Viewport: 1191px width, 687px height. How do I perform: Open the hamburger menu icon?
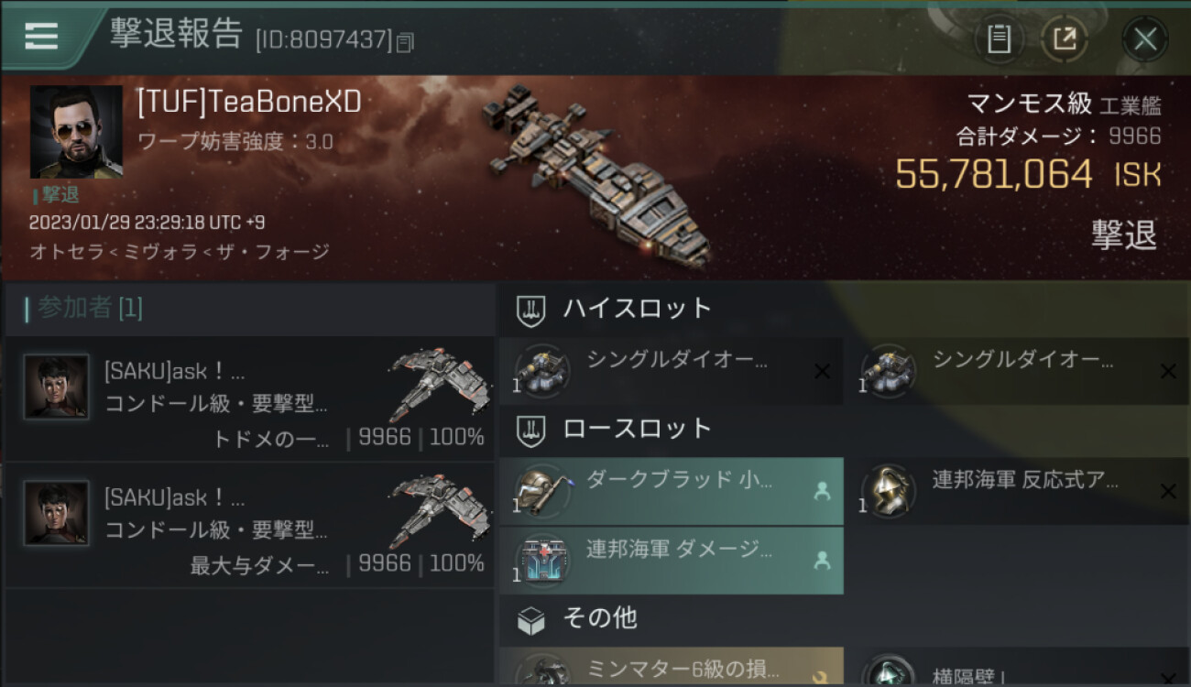(x=41, y=36)
